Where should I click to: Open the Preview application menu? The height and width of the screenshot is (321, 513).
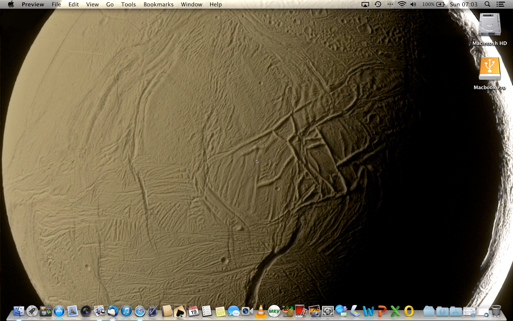[33, 4]
